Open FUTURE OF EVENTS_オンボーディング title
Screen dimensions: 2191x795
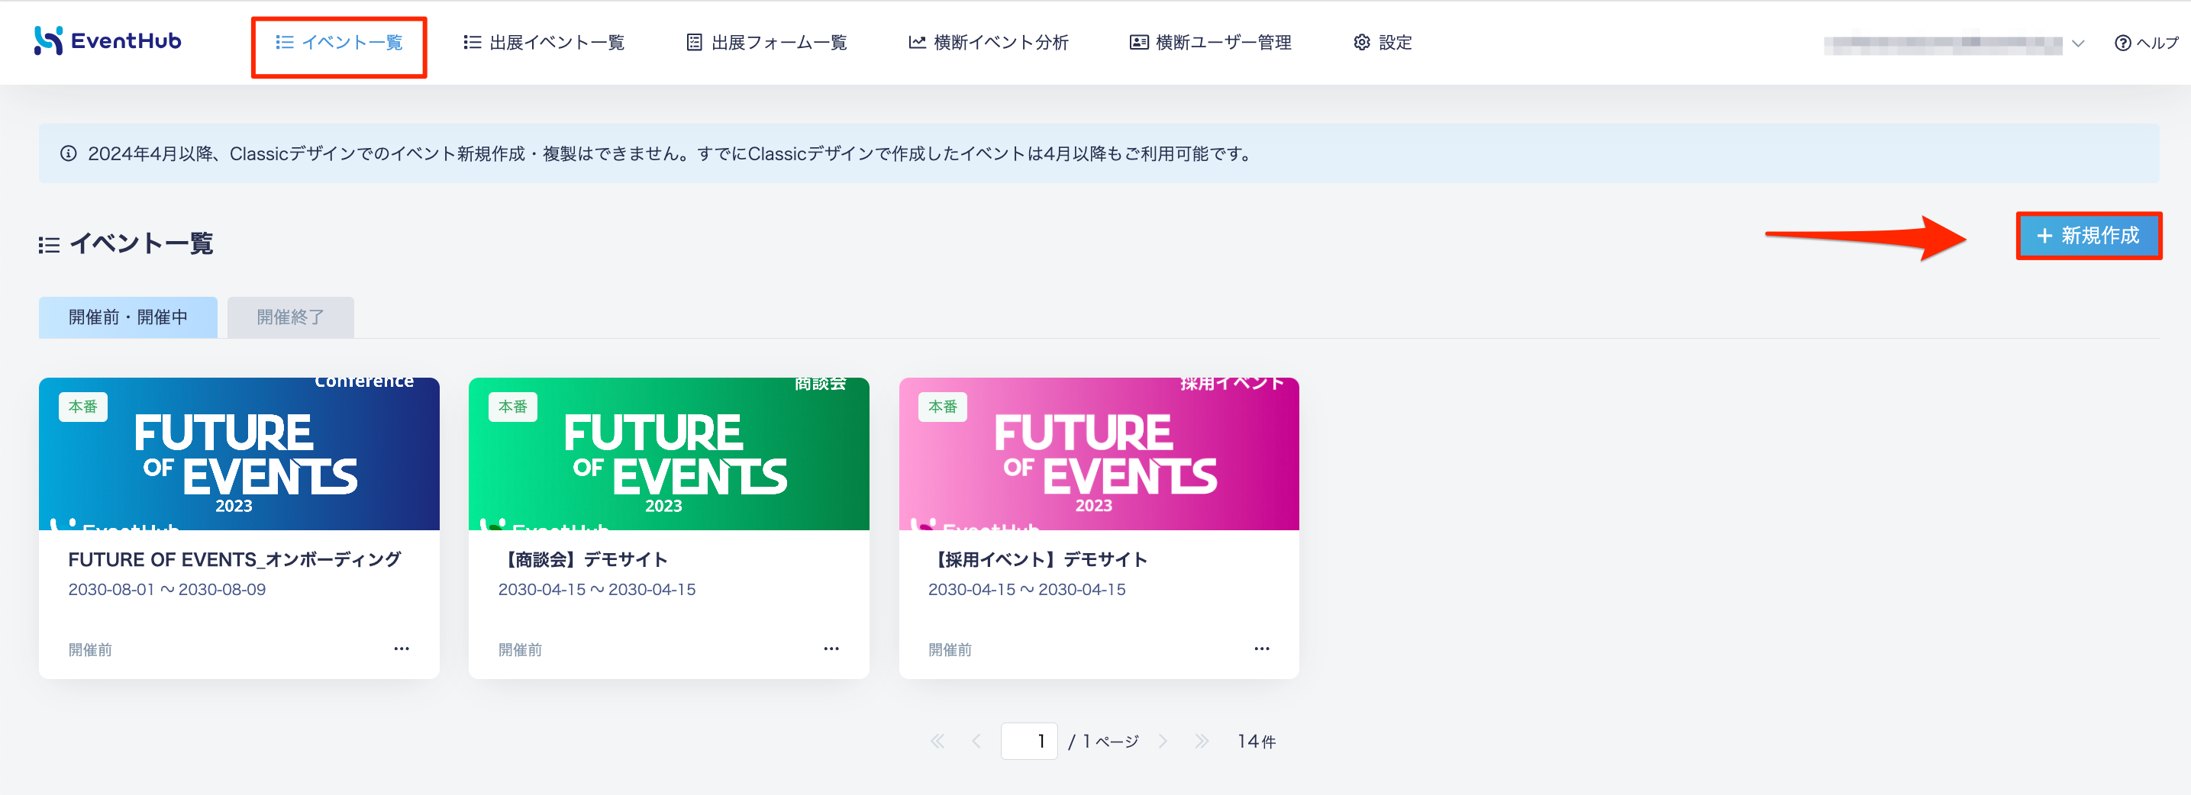tap(235, 559)
